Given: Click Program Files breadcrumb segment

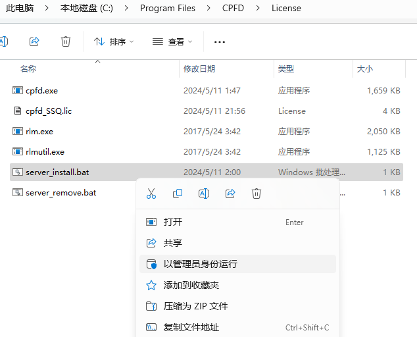Looking at the screenshot, I should (x=168, y=8).
